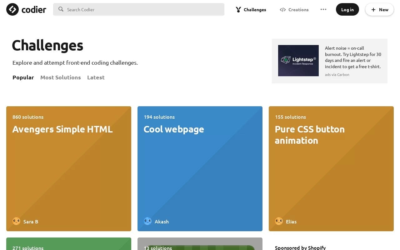Click the Creations code brackets icon

(x=282, y=10)
